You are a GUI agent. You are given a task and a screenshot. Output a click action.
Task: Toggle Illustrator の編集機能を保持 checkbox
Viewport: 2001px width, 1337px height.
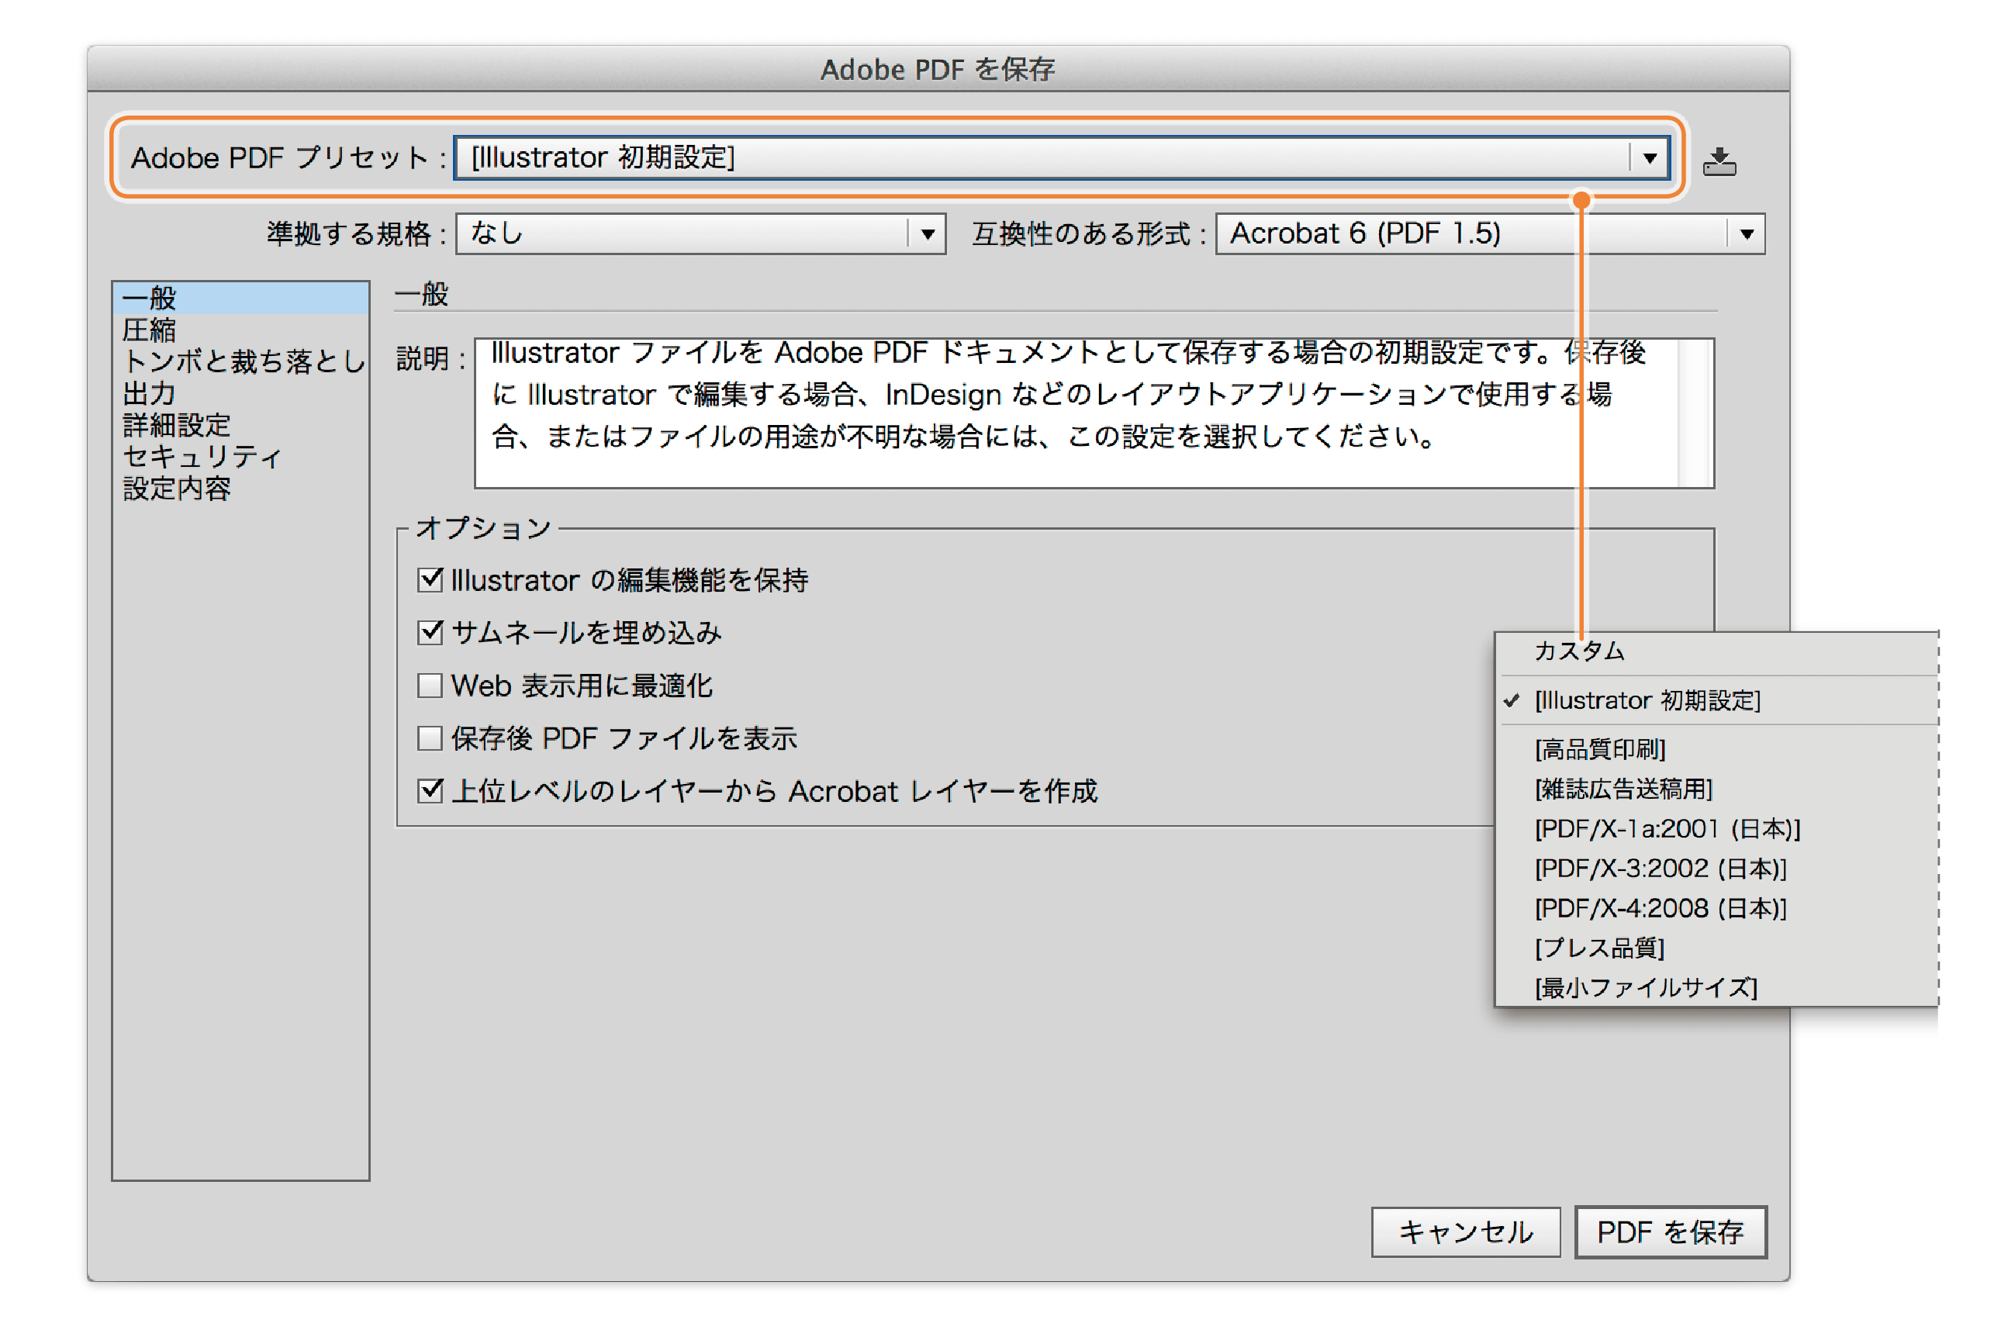[430, 580]
